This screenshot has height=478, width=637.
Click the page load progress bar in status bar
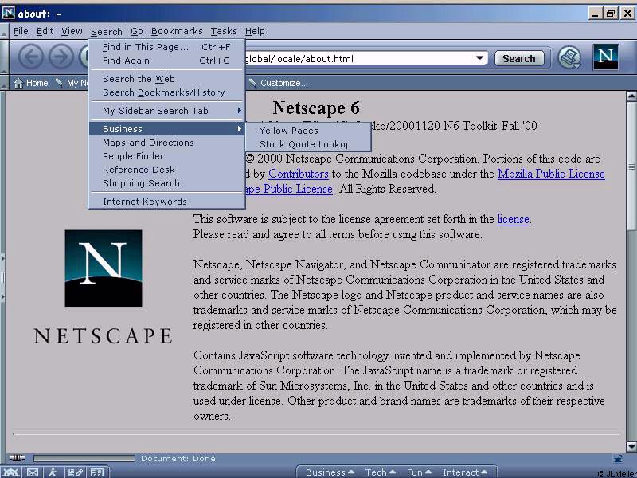pyautogui.click(x=84, y=459)
